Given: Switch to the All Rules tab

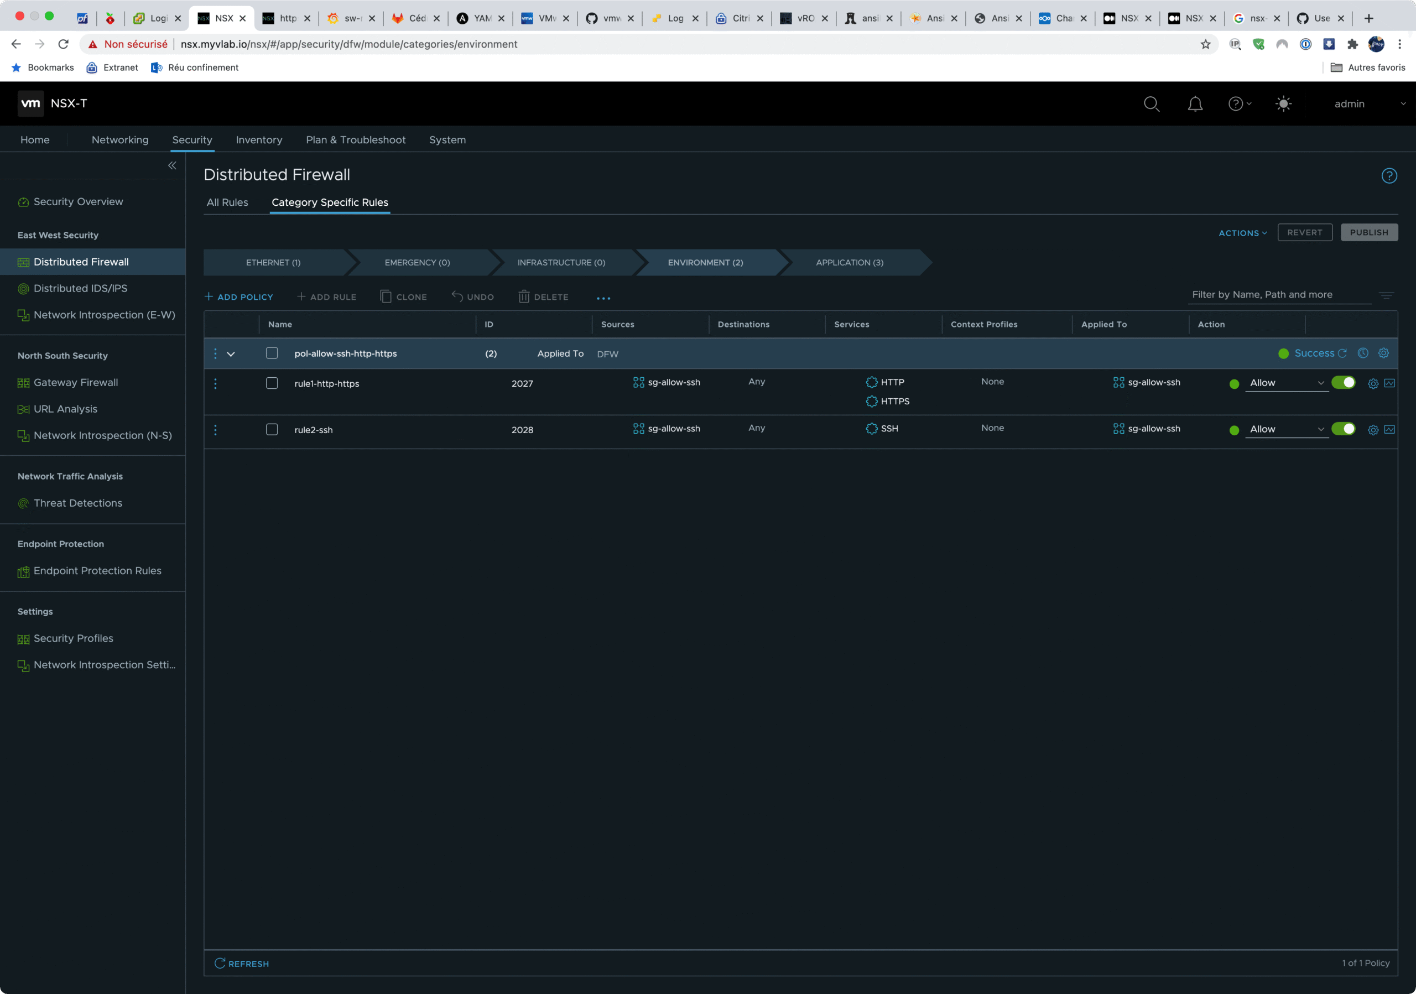Looking at the screenshot, I should click(227, 202).
